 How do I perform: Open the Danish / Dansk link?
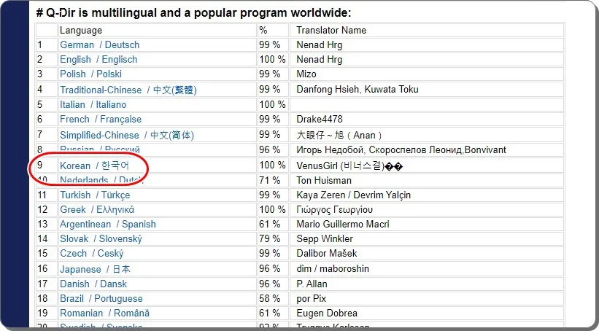tap(93, 284)
